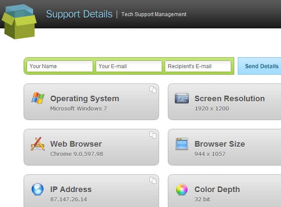Click the Operating System heading

(x=85, y=99)
